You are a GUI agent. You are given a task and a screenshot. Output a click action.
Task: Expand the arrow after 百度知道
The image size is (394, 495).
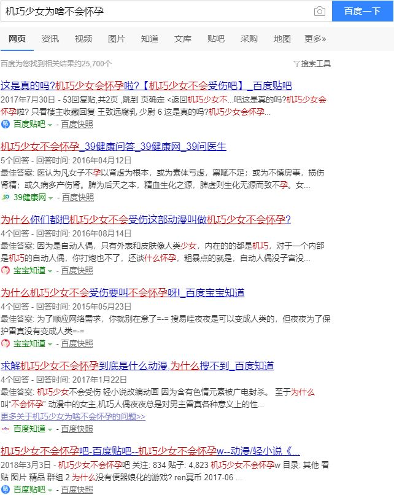50,430
